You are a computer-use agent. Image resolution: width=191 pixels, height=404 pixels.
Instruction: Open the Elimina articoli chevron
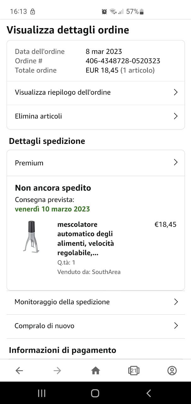[x=176, y=116]
